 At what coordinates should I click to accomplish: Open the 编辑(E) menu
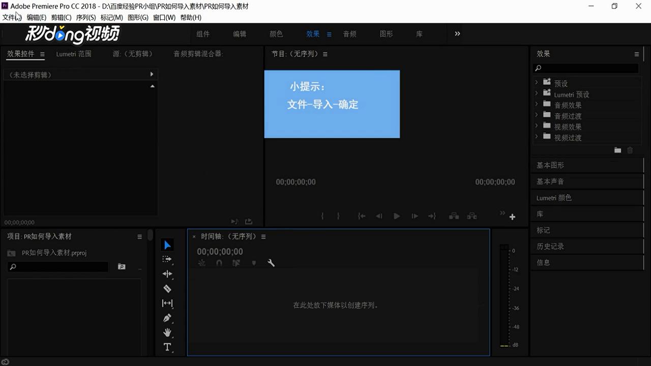pos(37,17)
